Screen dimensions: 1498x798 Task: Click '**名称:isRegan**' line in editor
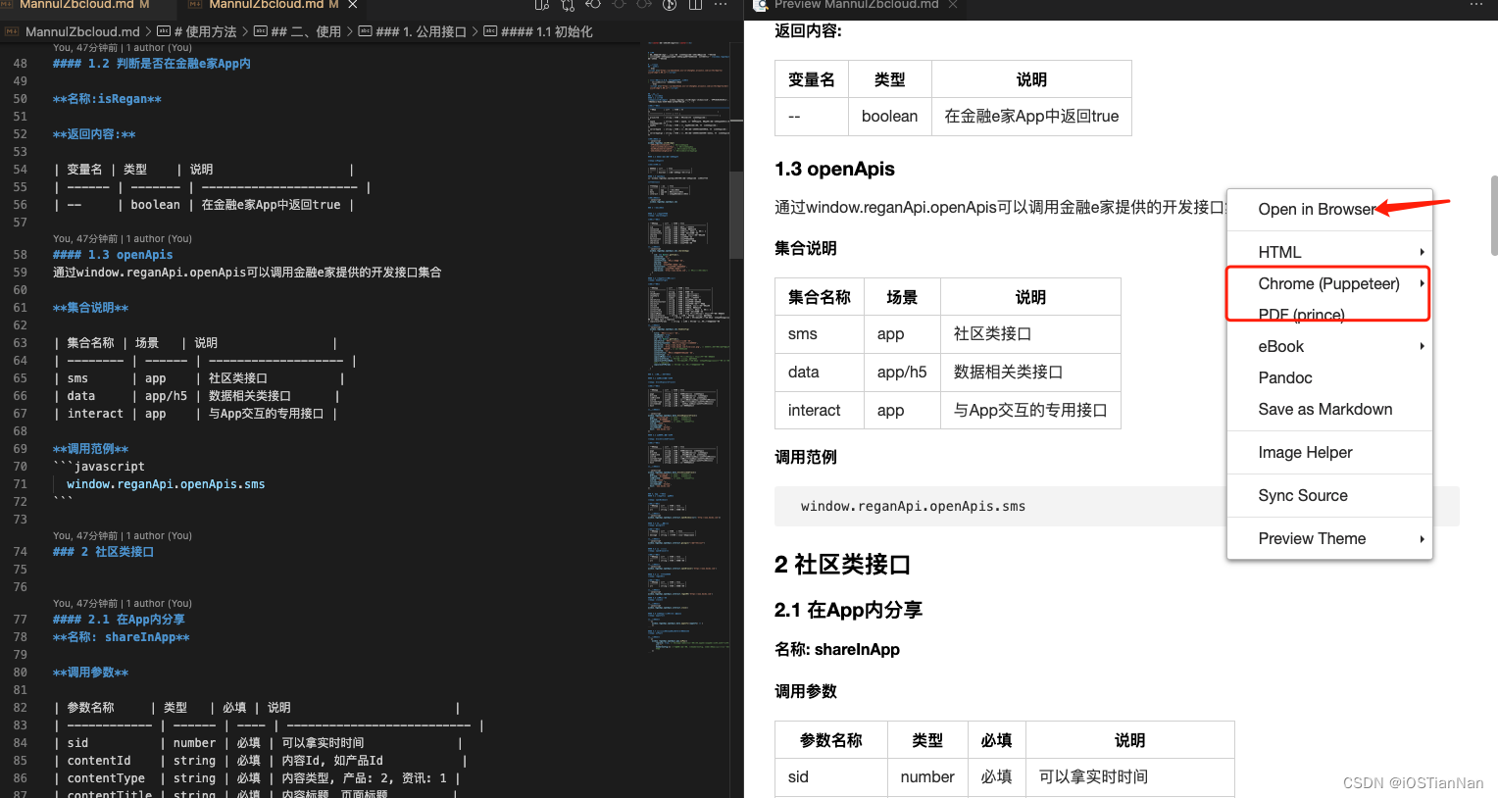(x=107, y=99)
